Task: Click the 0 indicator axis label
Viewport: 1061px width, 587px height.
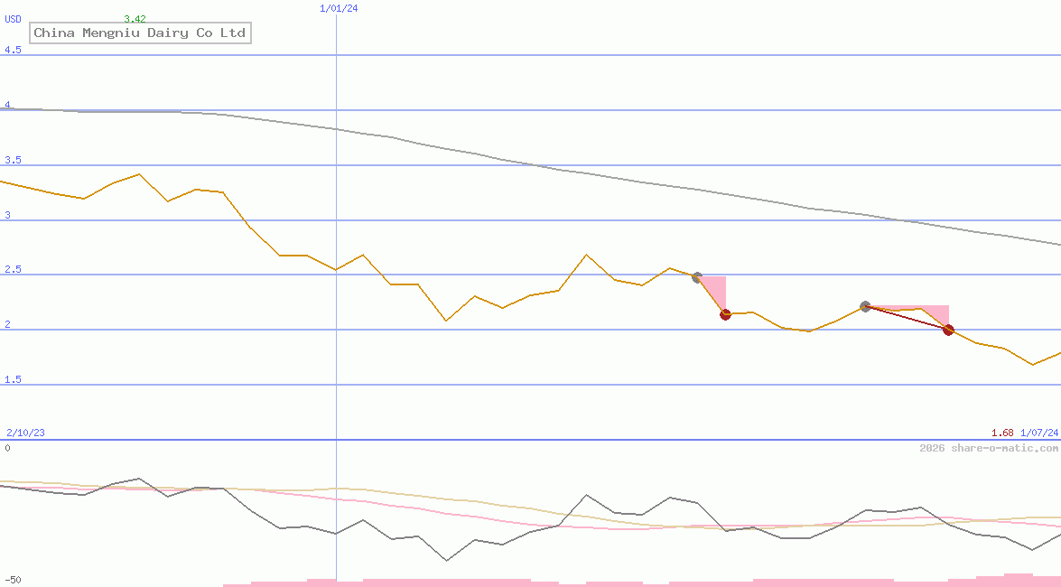Action: click(7, 448)
